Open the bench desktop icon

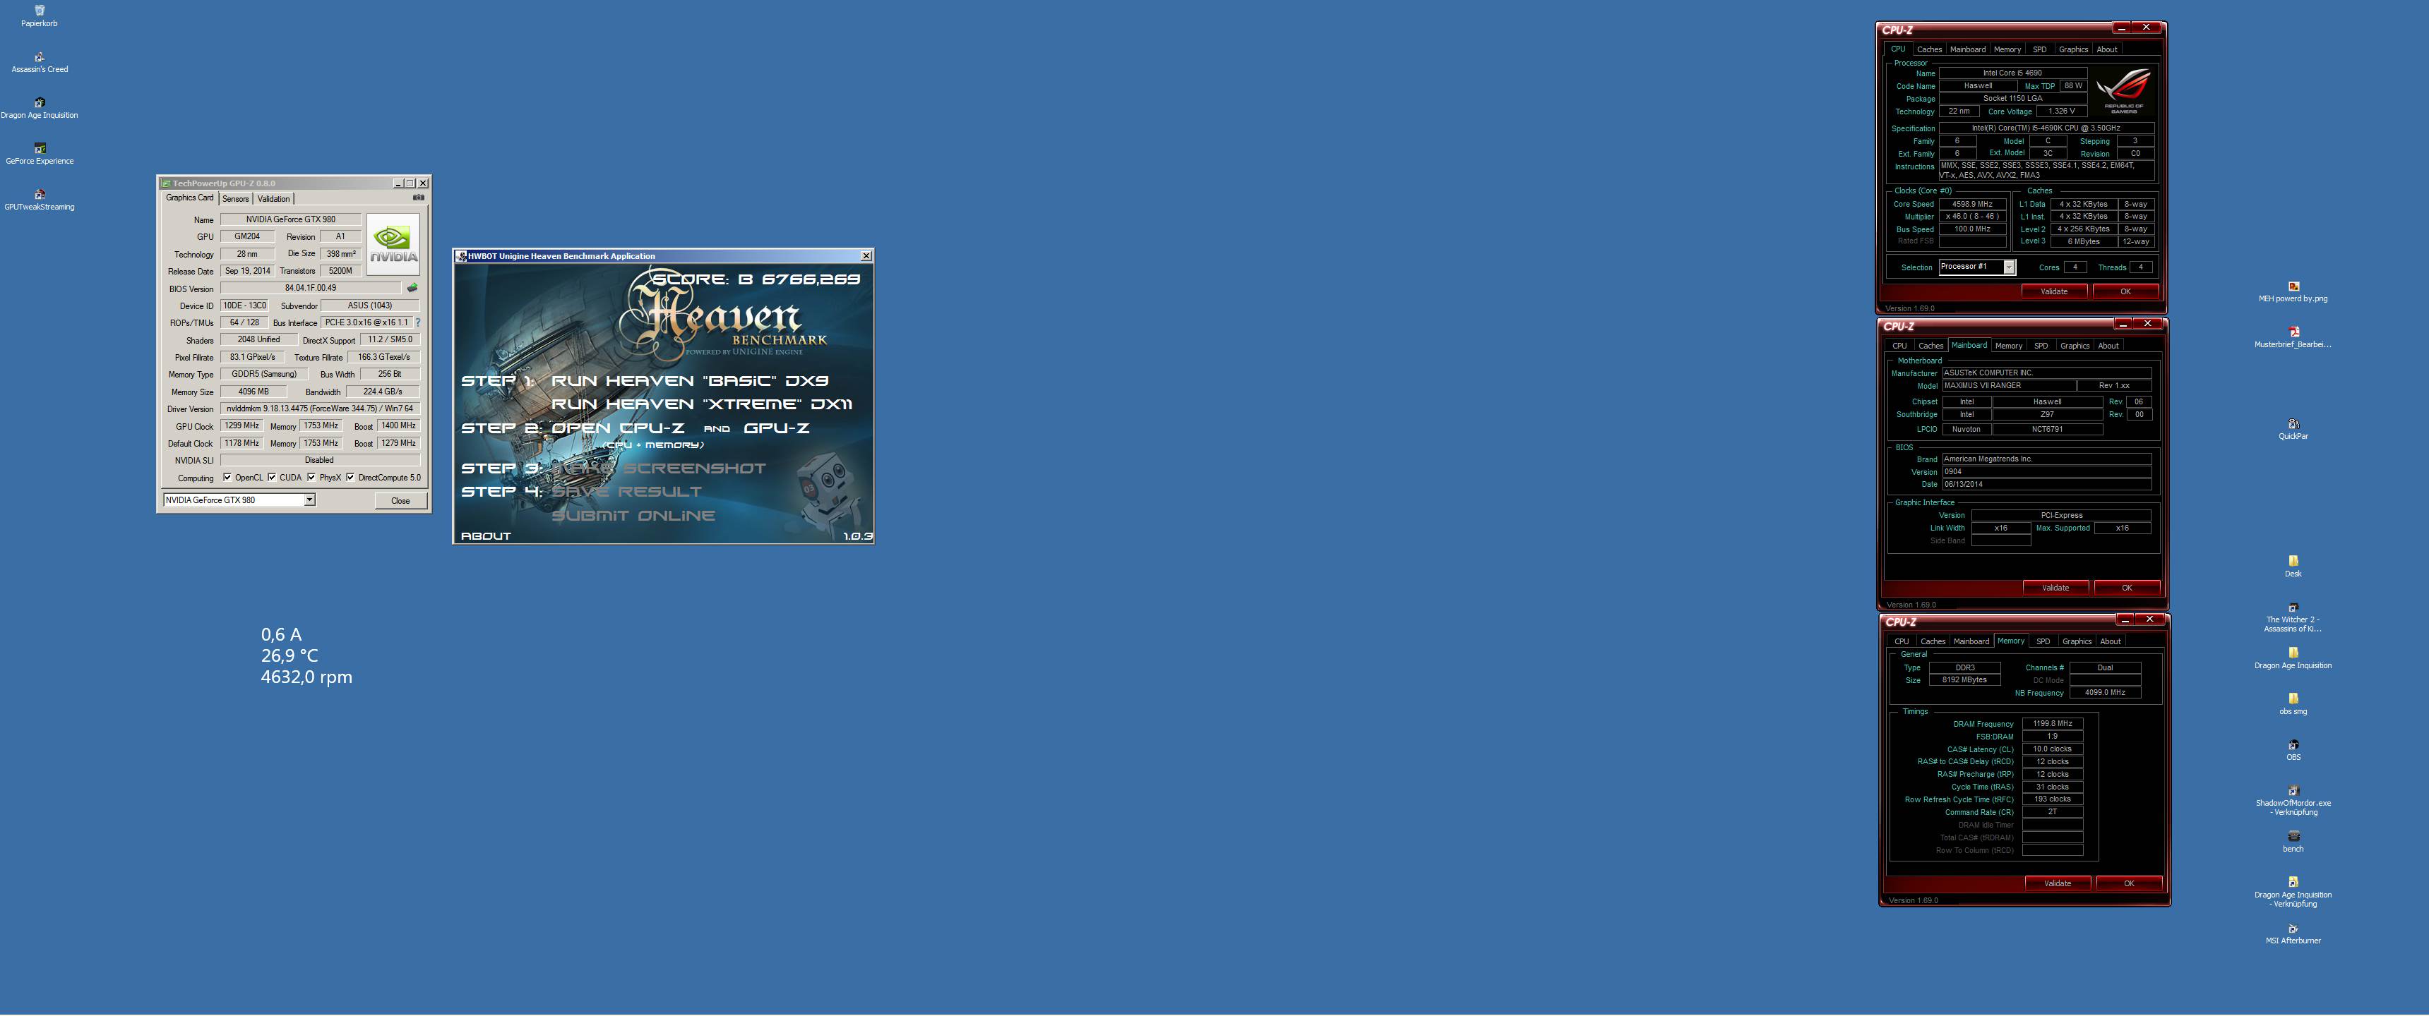[x=2293, y=837]
